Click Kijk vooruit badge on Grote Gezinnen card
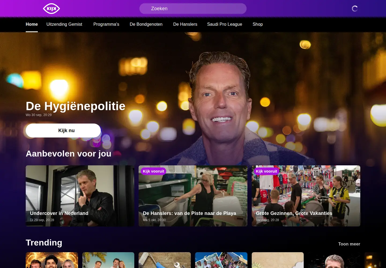 tap(266, 171)
